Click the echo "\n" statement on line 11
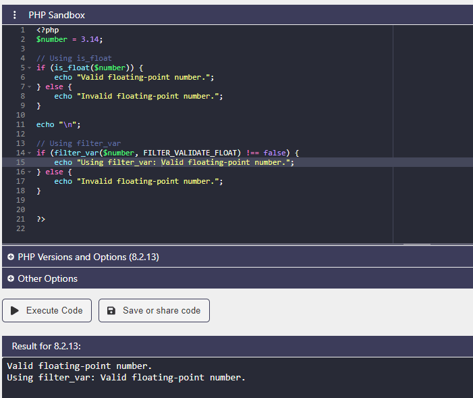The width and height of the screenshot is (473, 398). (59, 124)
